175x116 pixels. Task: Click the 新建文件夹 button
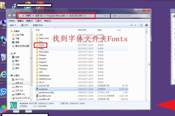point(38,25)
